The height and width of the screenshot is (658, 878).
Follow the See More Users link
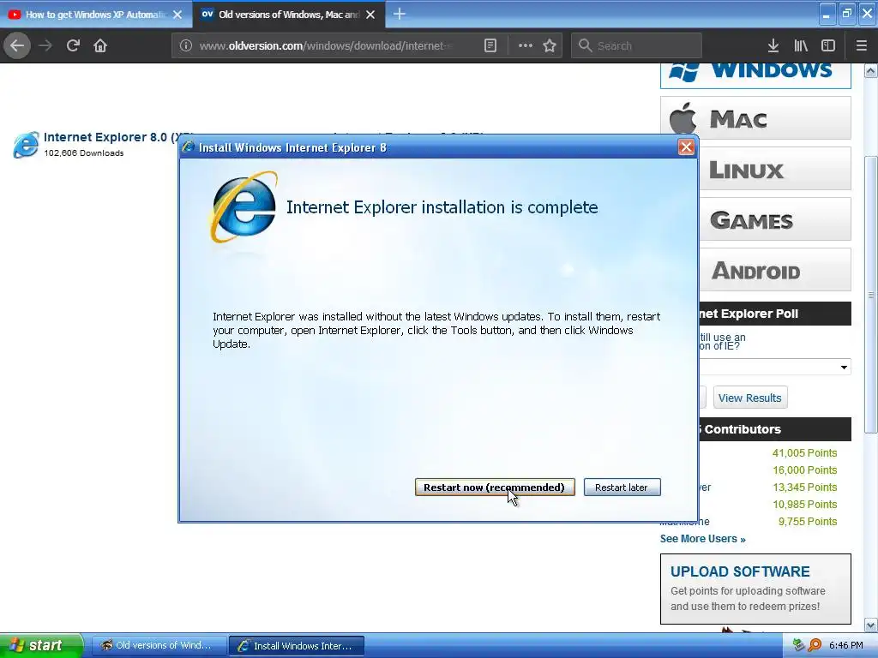(x=703, y=539)
